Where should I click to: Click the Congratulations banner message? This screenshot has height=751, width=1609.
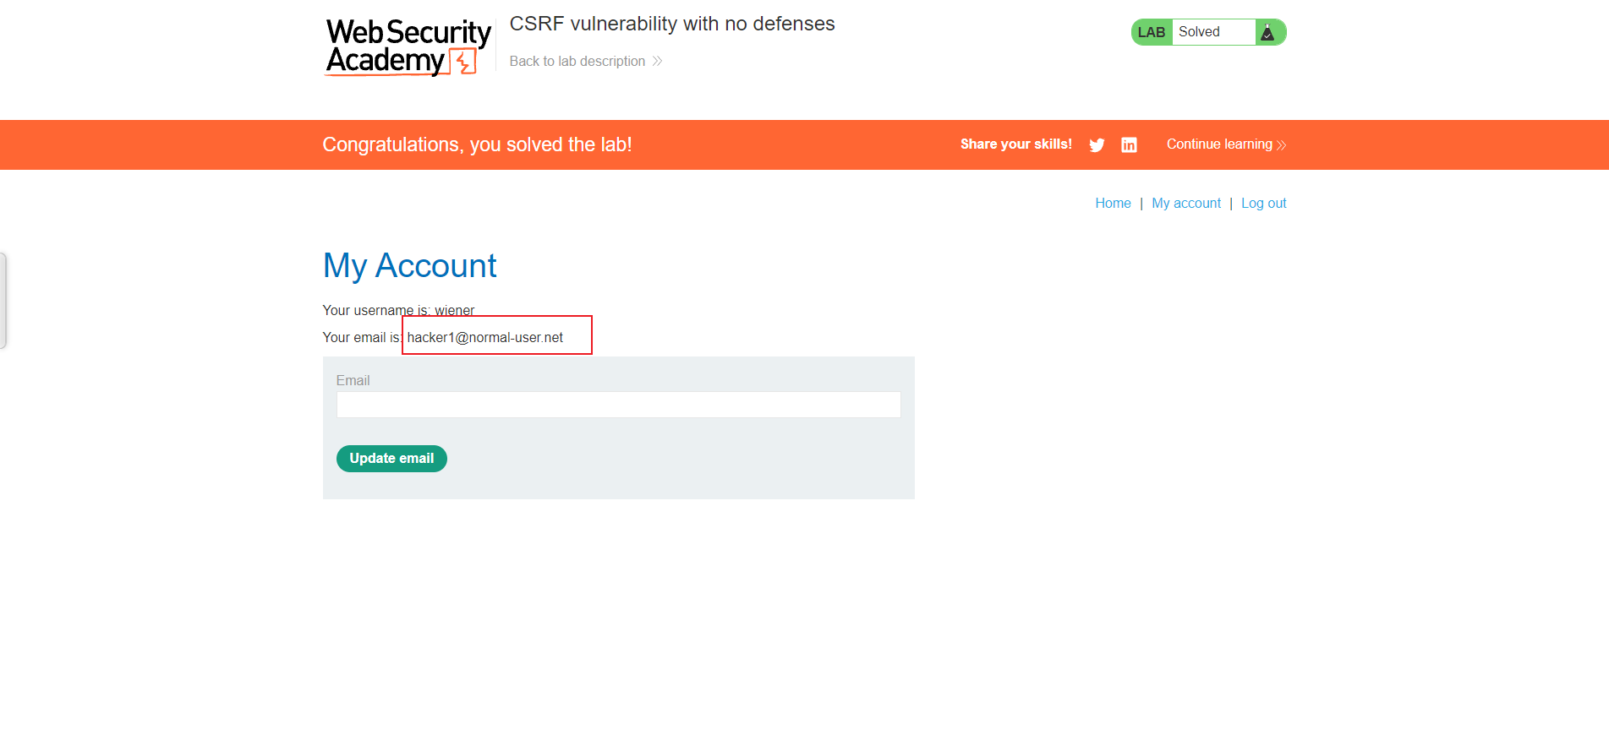(477, 144)
